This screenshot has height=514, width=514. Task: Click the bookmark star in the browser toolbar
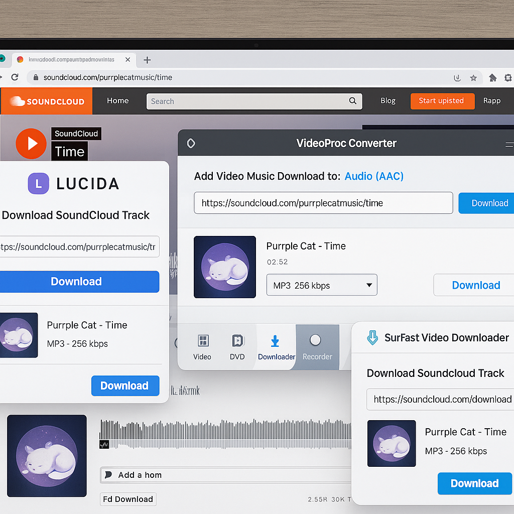pos(473,78)
